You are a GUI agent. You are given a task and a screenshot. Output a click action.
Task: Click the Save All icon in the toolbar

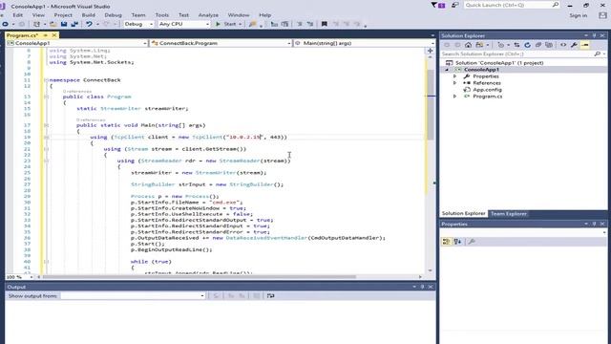[x=74, y=24]
